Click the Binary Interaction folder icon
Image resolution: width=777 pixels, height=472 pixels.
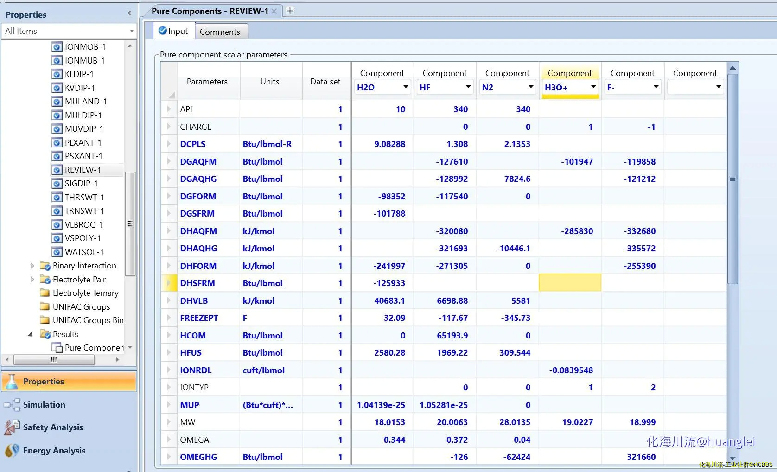click(45, 266)
